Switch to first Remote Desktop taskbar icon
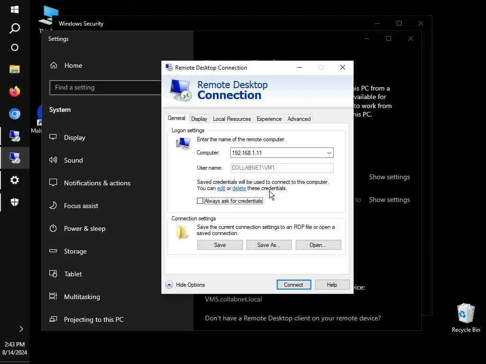This screenshot has height=364, width=486. pos(15,136)
